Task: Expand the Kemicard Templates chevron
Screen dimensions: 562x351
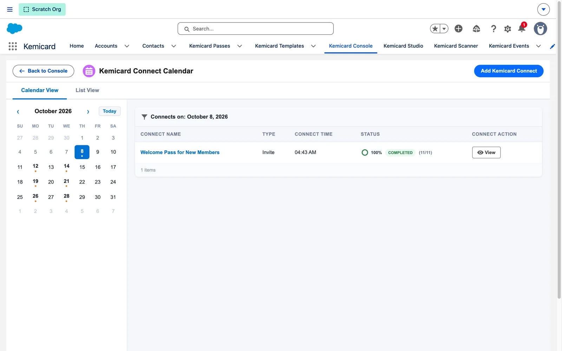Action: 313,46
